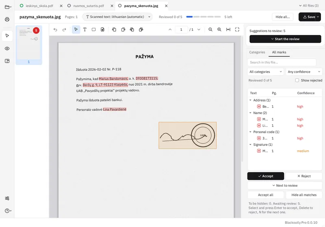Open the All marks tab
Viewport: 325px width, 227px height.
pyautogui.click(x=279, y=52)
